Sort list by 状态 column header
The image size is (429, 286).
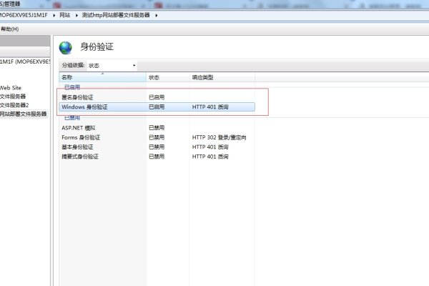[154, 77]
